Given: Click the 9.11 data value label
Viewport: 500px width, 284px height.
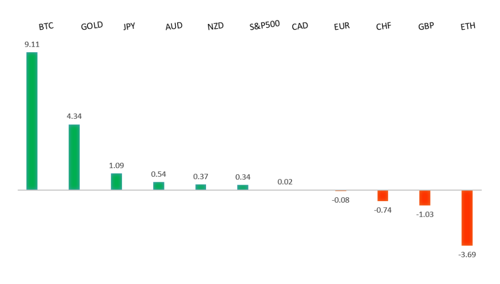Looking at the screenshot, I should (32, 44).
